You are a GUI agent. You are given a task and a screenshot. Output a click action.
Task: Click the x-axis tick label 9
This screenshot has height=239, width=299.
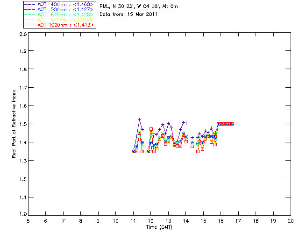(98, 221)
